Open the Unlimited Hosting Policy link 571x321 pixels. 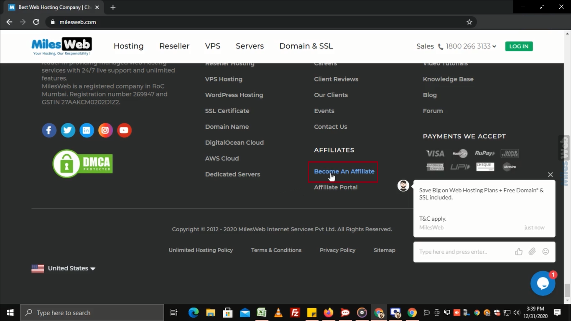pos(201,250)
